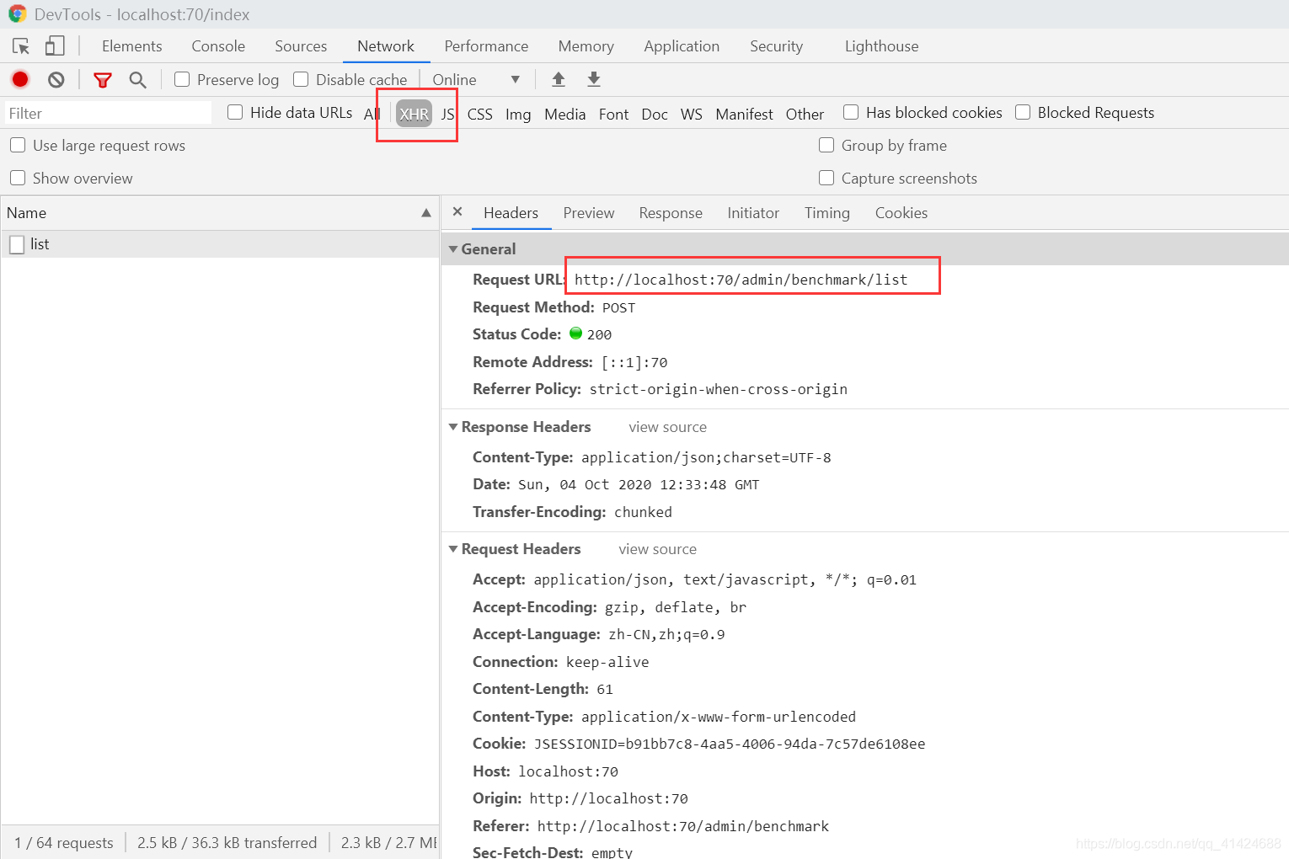This screenshot has width=1289, height=859.
Task: Open the Sources panel
Action: tap(301, 46)
